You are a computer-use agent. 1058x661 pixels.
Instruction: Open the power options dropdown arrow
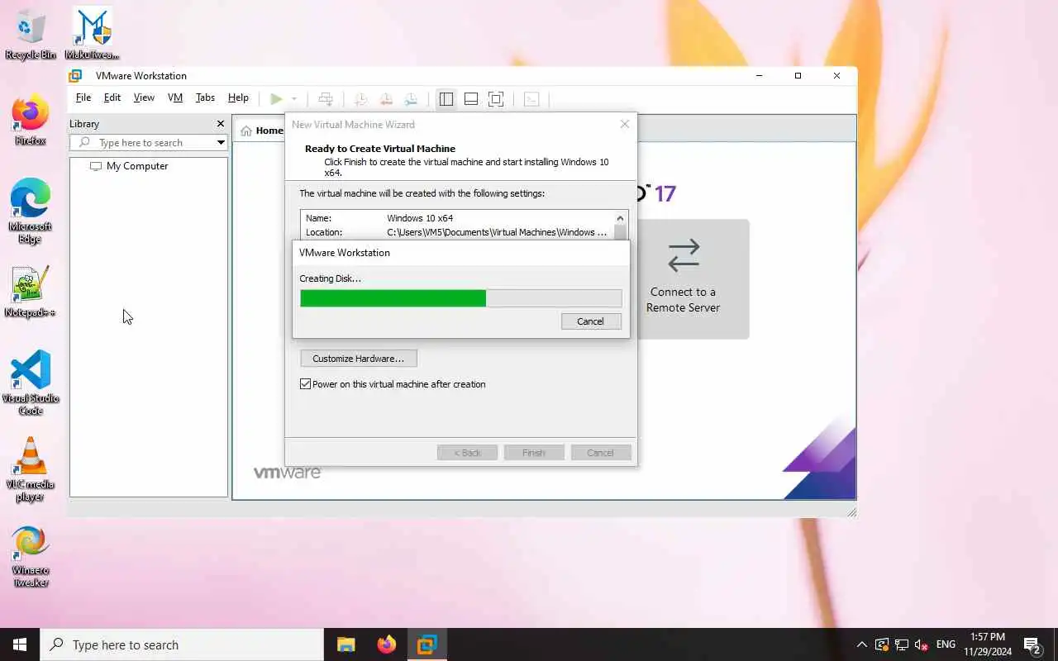[x=293, y=99]
